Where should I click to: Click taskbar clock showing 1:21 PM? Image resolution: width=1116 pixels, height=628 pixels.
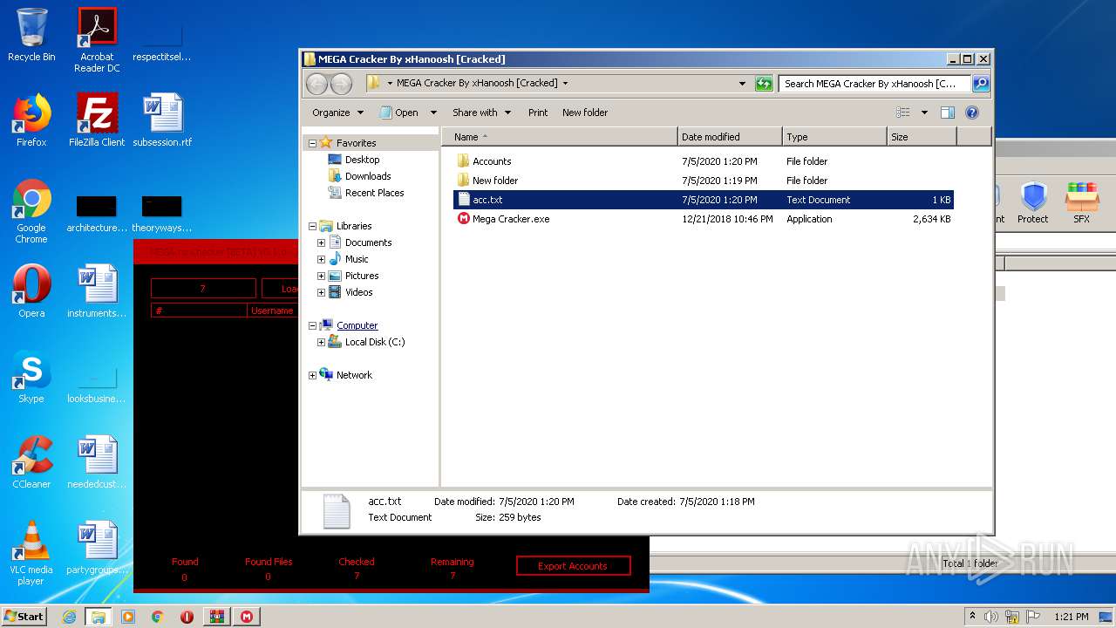1072,617
